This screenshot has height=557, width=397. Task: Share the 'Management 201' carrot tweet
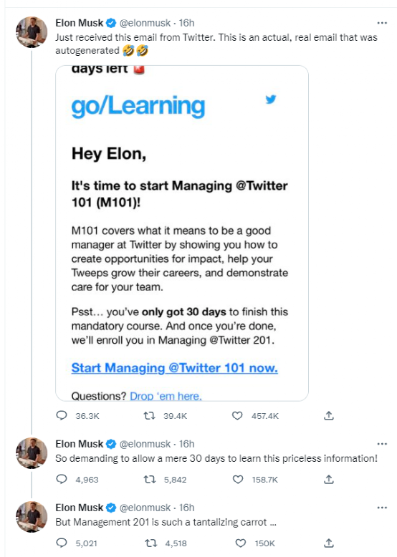(x=329, y=543)
